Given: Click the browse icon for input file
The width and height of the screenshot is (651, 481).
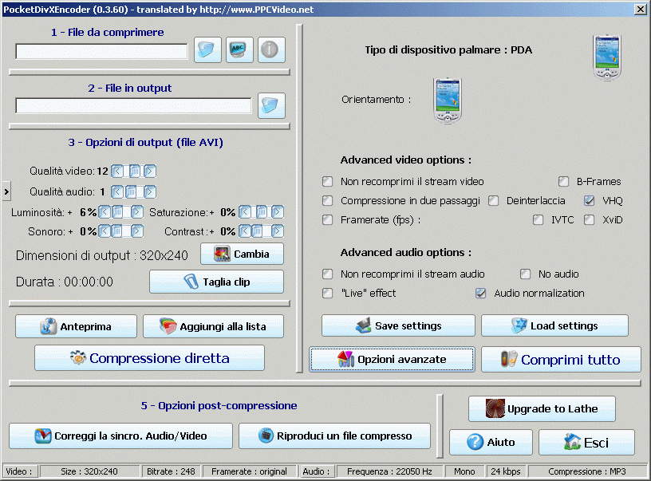Looking at the screenshot, I should click(x=207, y=49).
